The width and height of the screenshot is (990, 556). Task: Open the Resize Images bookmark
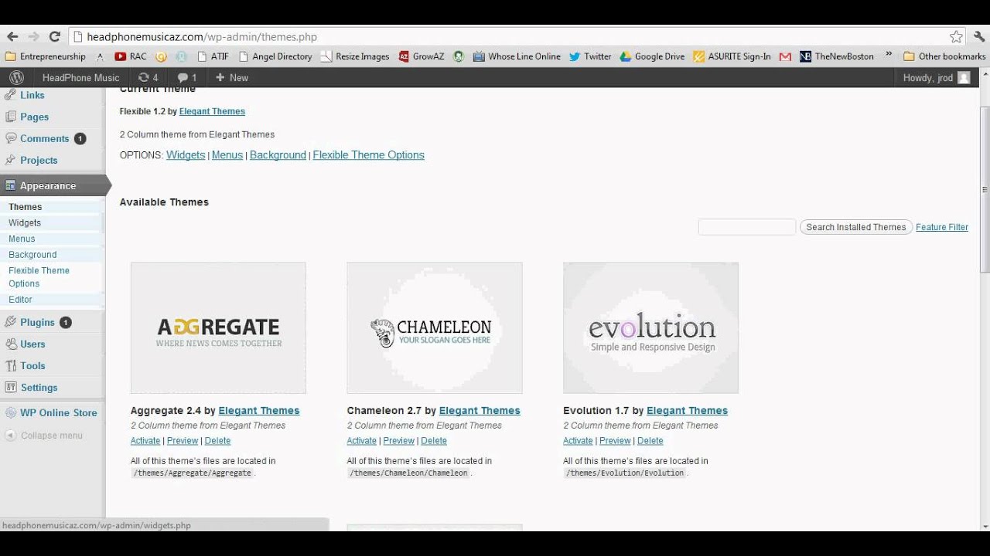pyautogui.click(x=355, y=56)
